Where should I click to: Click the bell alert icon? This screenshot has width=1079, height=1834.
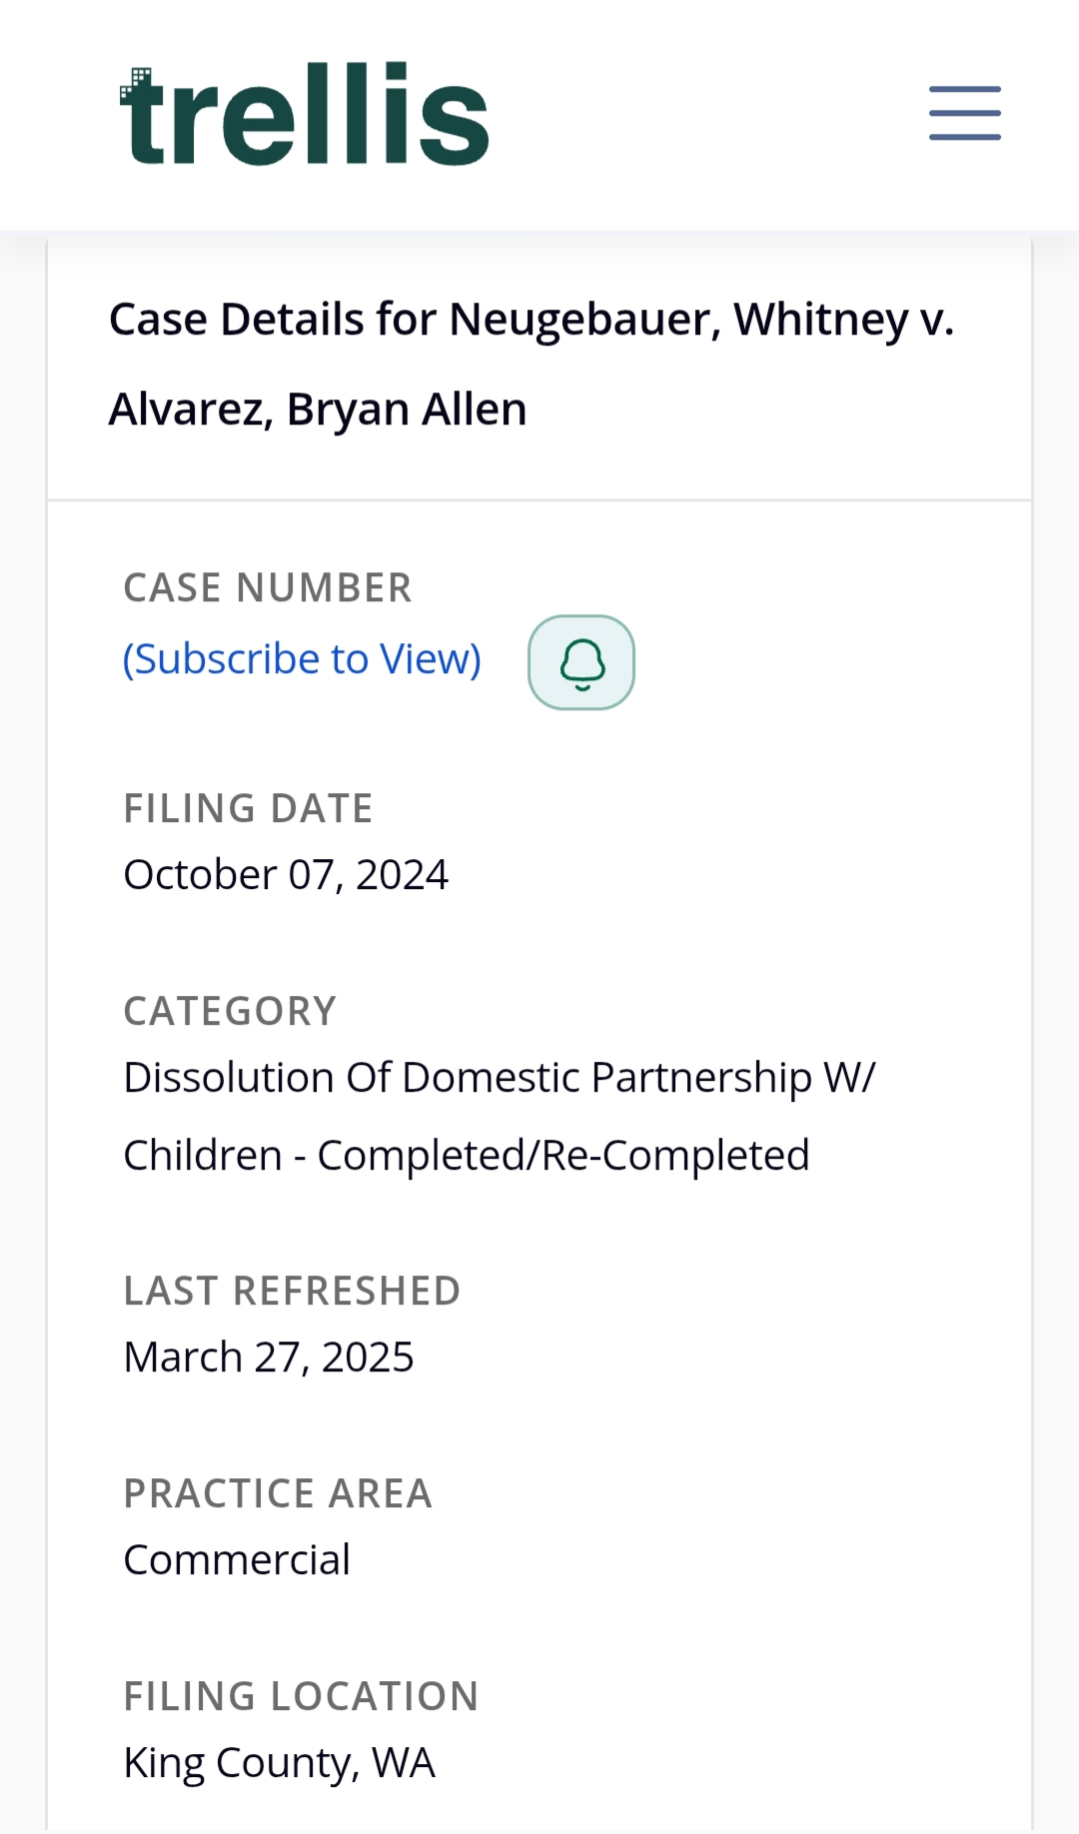pyautogui.click(x=581, y=662)
